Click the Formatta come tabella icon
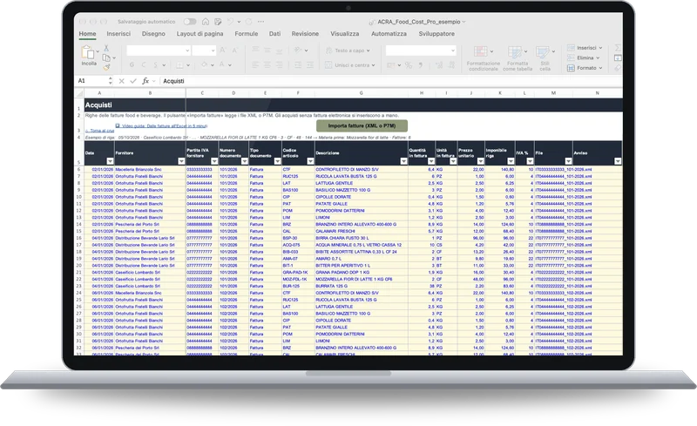697x426 pixels. coord(518,58)
